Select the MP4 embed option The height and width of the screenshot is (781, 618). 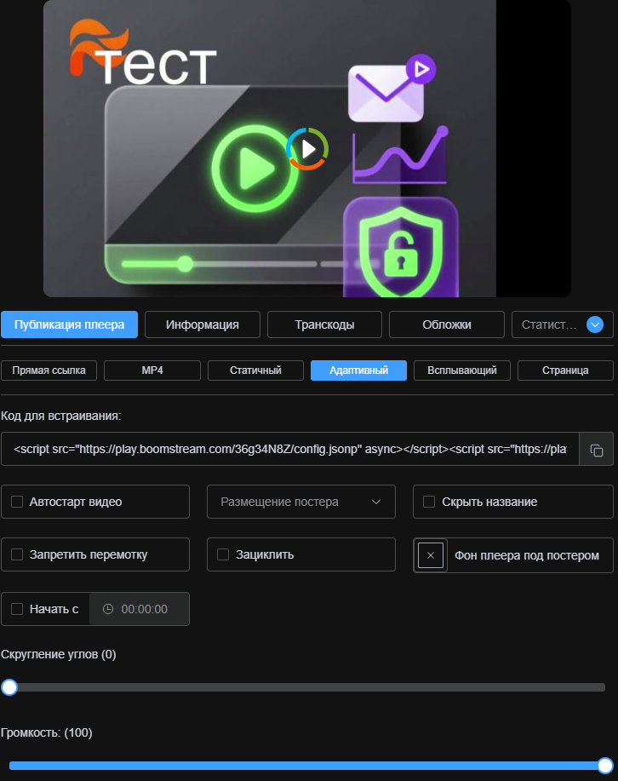coord(152,370)
